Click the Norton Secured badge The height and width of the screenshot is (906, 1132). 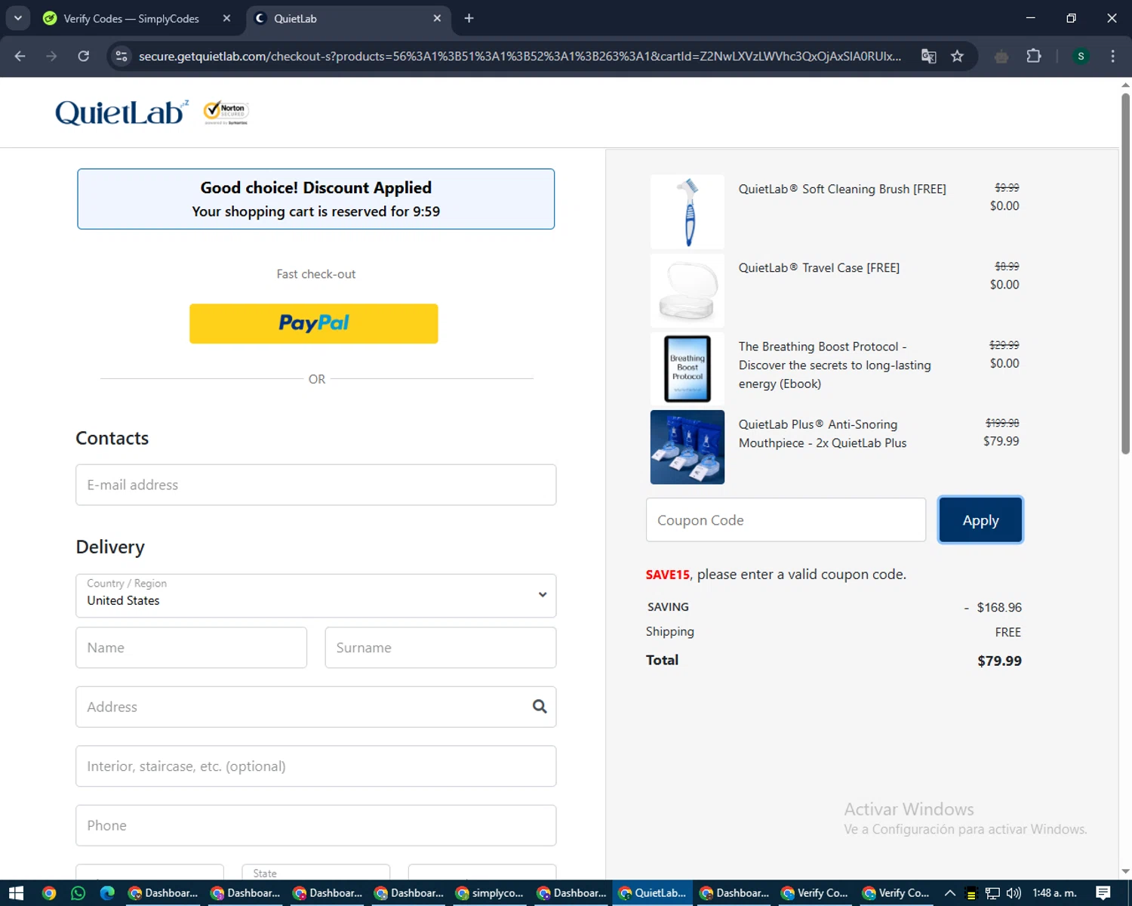[x=226, y=112]
